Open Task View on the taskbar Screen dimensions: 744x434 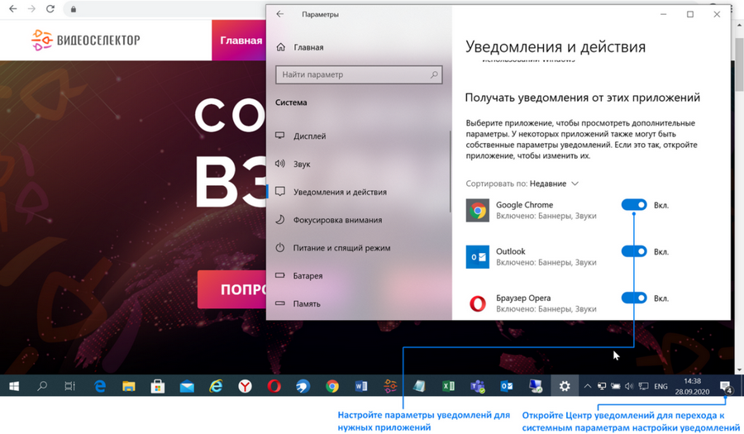click(69, 386)
